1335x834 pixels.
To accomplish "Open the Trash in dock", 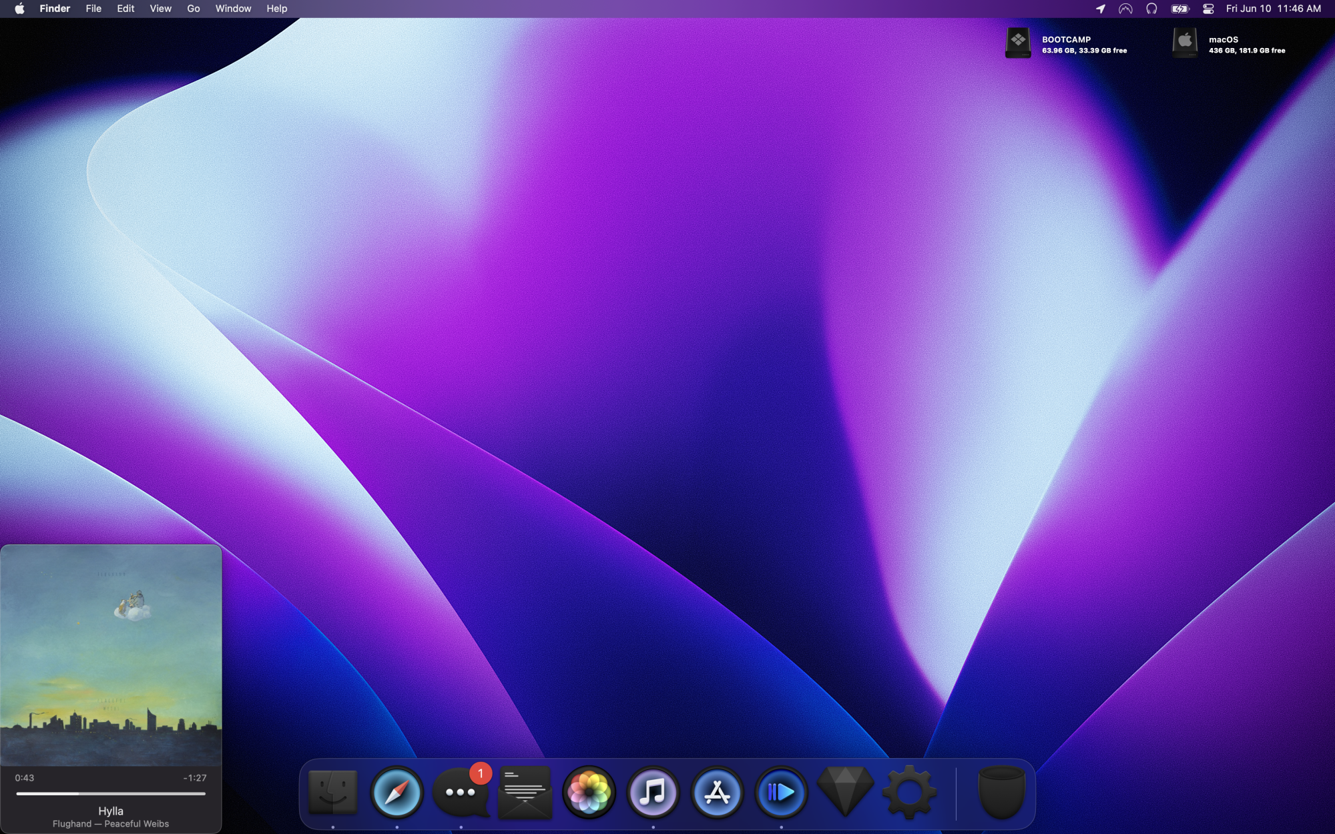I will (x=1001, y=793).
